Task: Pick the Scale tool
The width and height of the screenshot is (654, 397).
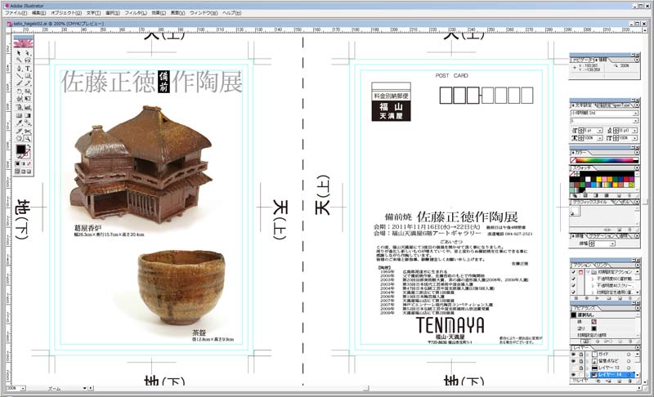Action: [28, 91]
